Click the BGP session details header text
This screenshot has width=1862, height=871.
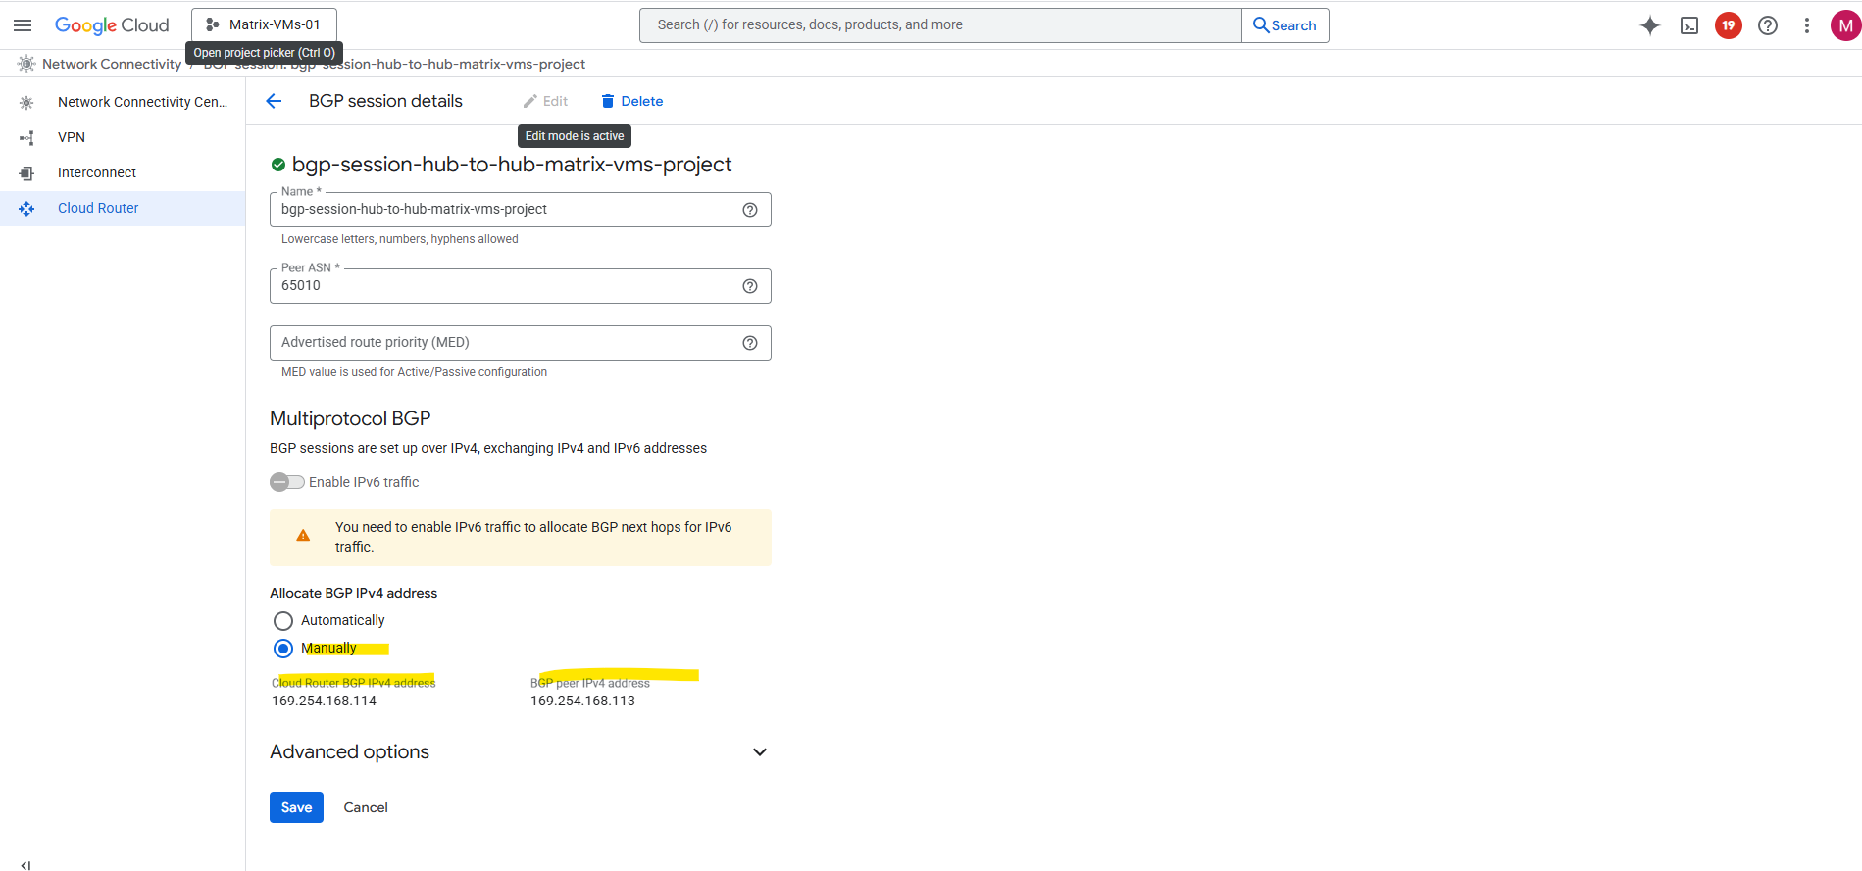click(x=385, y=101)
